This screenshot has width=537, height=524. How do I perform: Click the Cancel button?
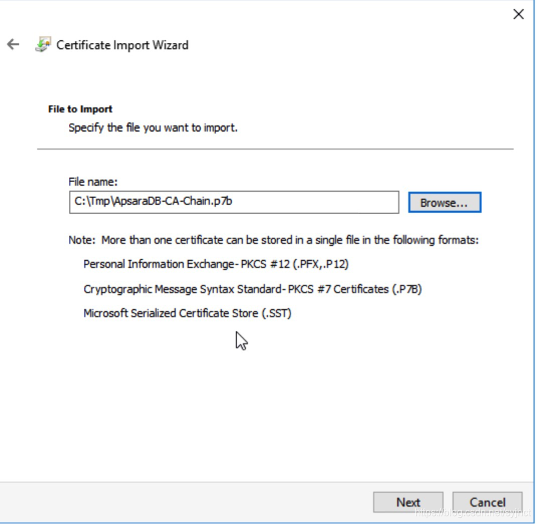(x=487, y=502)
